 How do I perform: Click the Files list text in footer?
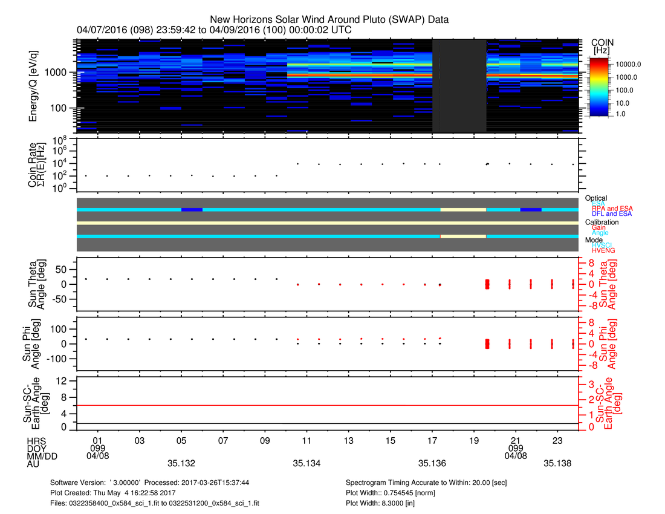pos(155,503)
